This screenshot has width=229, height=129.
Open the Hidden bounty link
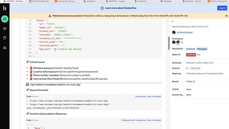(189, 81)
